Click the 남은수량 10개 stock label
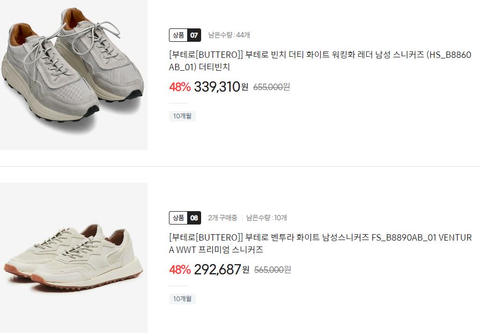 (x=267, y=218)
